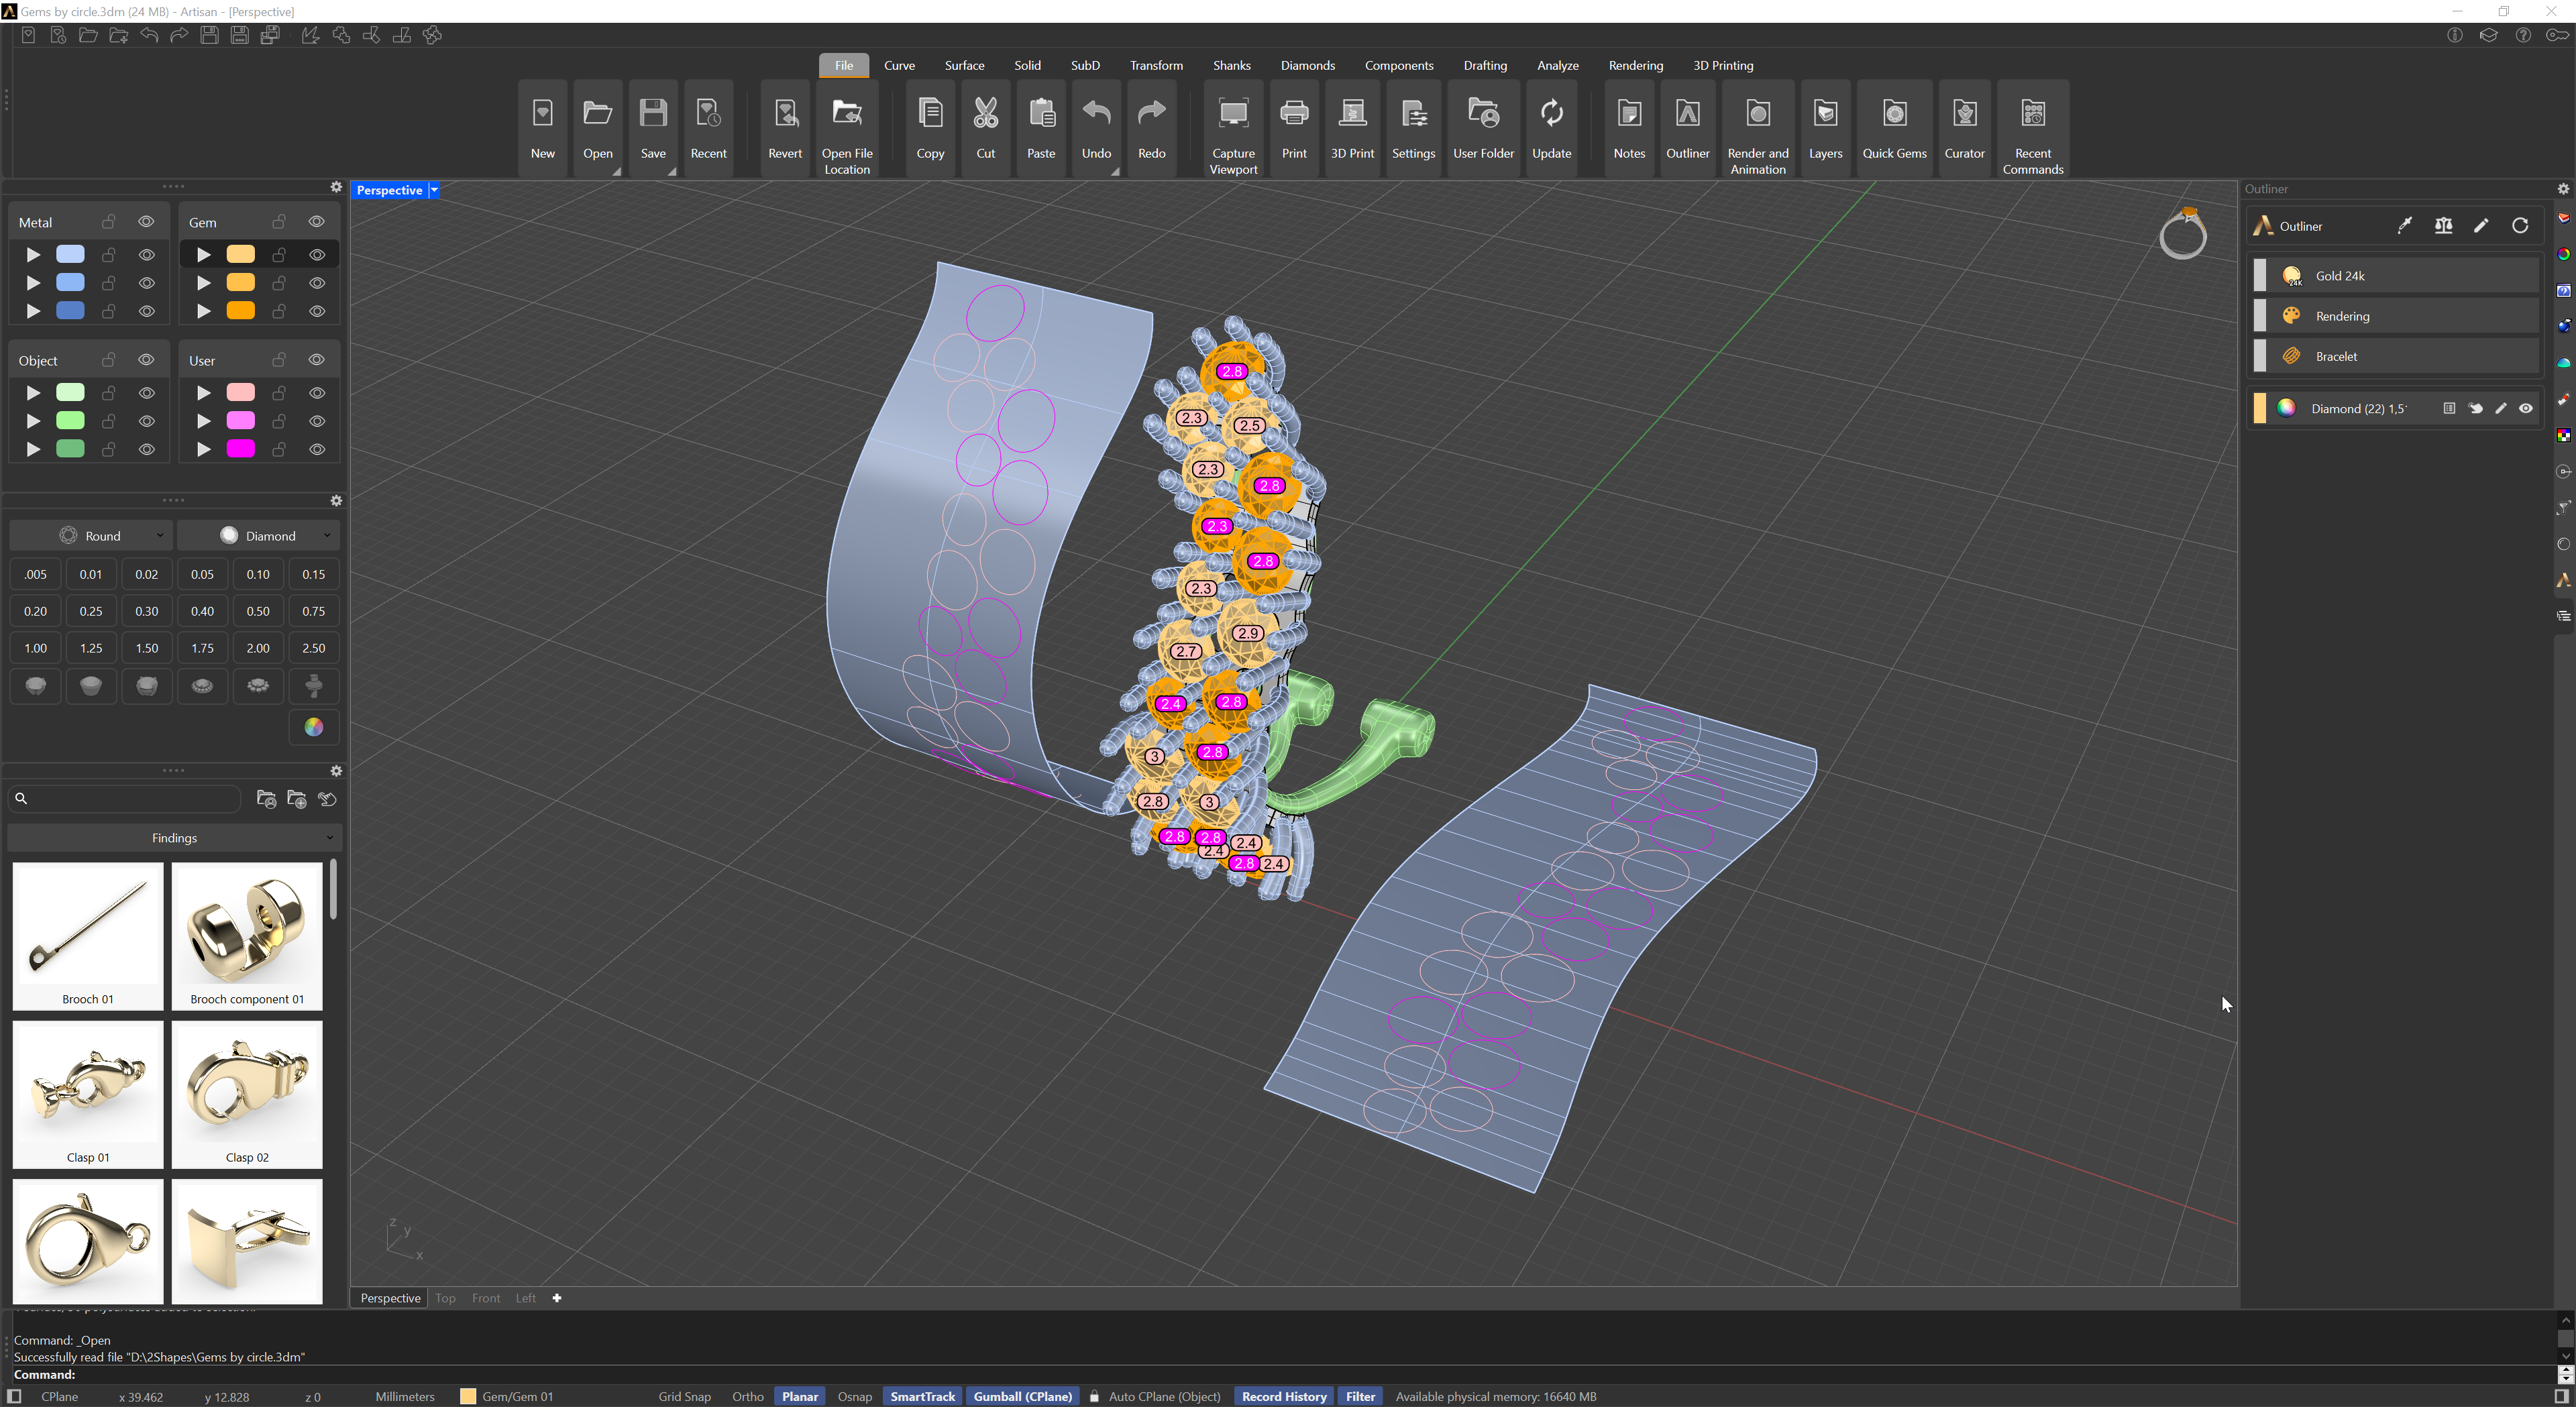2576x1407 pixels.
Task: Click the Outliner eyedropper icon
Action: 2404,226
